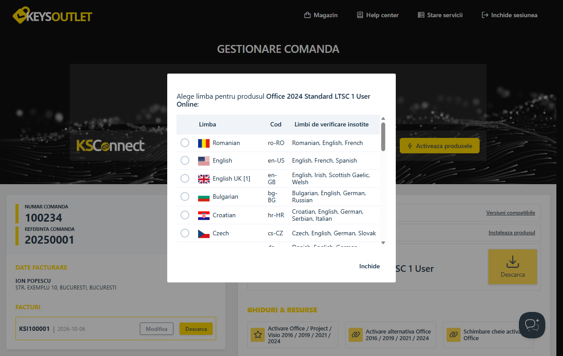
Task: Select the English en-US radio button
Action: coord(185,160)
